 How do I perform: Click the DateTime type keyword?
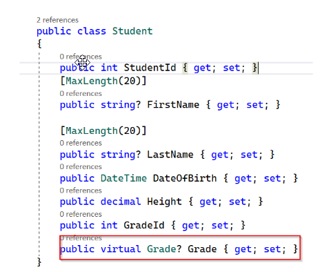(x=123, y=179)
